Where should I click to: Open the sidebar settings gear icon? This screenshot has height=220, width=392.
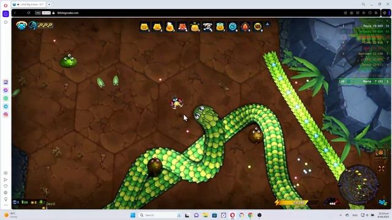6,193
